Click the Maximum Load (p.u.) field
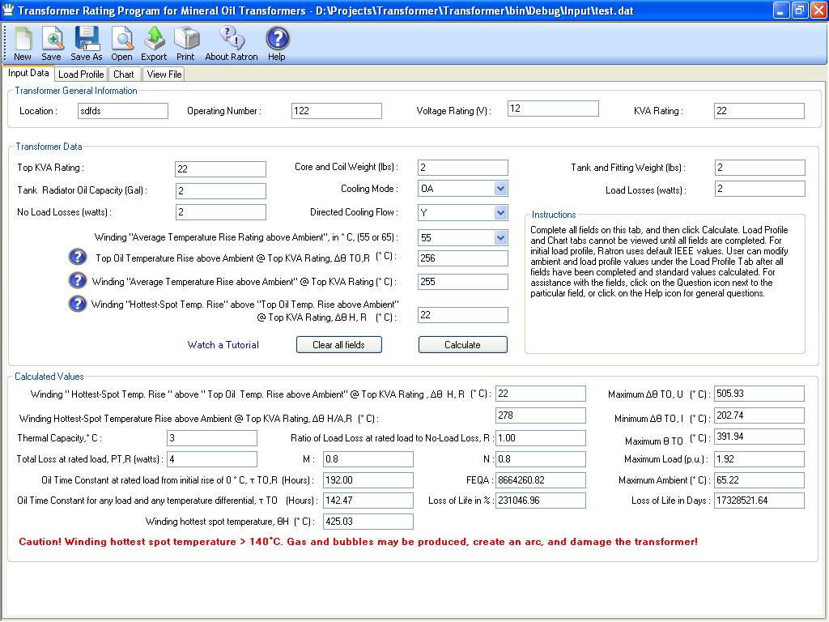 coord(759,459)
